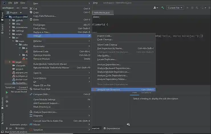Expand the .settings folder
The width and height of the screenshot is (211, 134).
(10, 31)
